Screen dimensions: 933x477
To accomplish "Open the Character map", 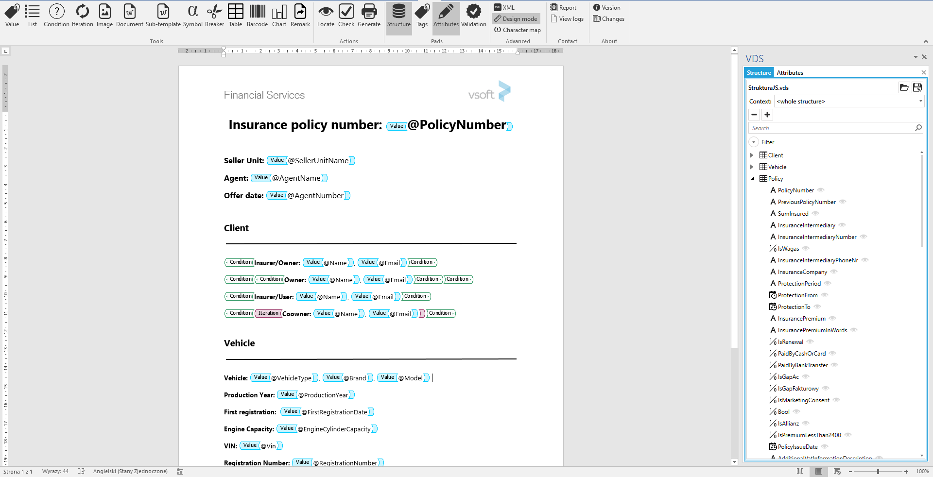I will [518, 30].
